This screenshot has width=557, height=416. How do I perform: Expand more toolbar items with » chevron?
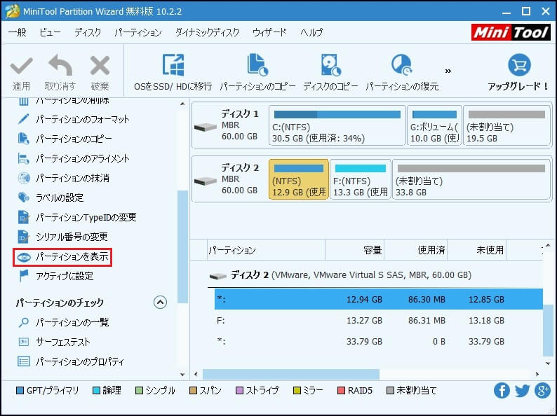[448, 71]
